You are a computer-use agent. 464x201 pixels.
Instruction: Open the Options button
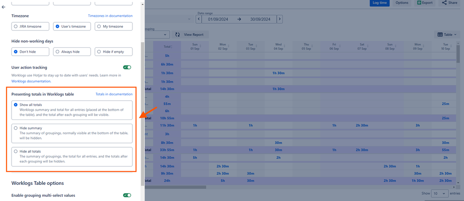(402, 3)
